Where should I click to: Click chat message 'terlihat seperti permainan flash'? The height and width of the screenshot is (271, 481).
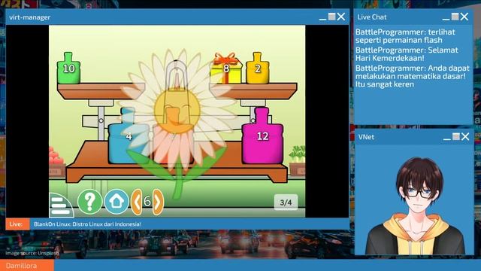click(x=405, y=36)
